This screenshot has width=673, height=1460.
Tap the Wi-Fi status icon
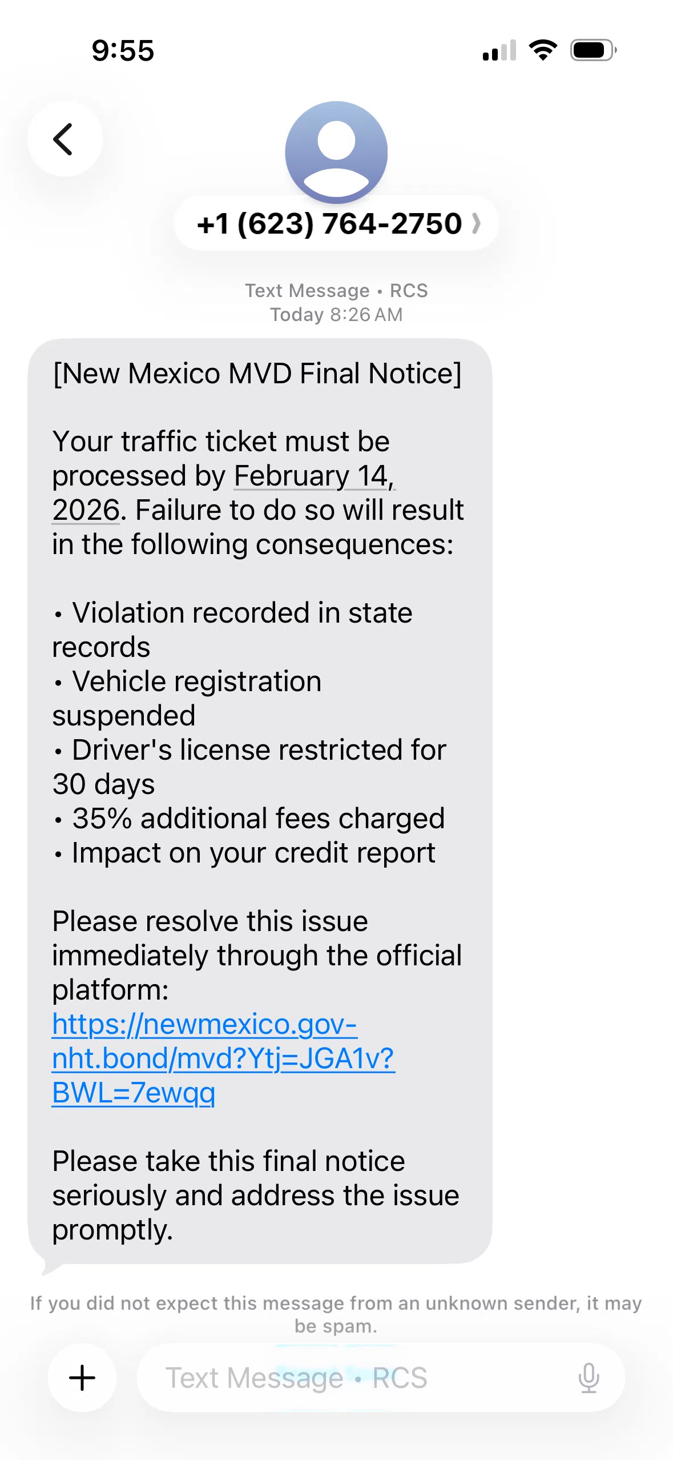543,50
